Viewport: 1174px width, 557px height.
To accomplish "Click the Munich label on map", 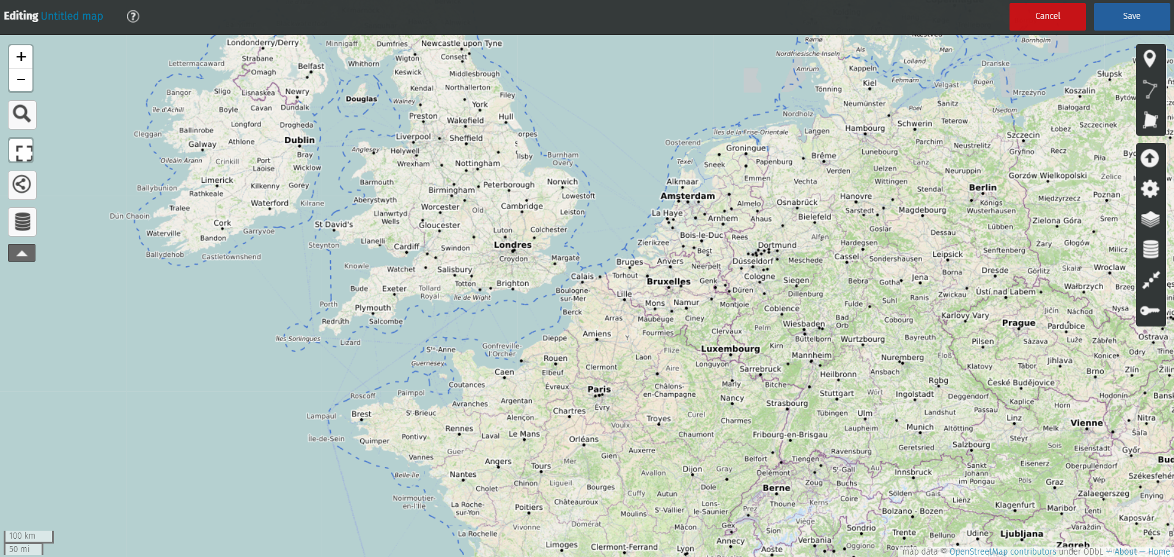I will pos(920,427).
